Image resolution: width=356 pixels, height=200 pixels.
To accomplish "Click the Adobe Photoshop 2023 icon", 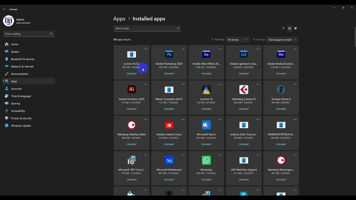I will click(x=169, y=54).
